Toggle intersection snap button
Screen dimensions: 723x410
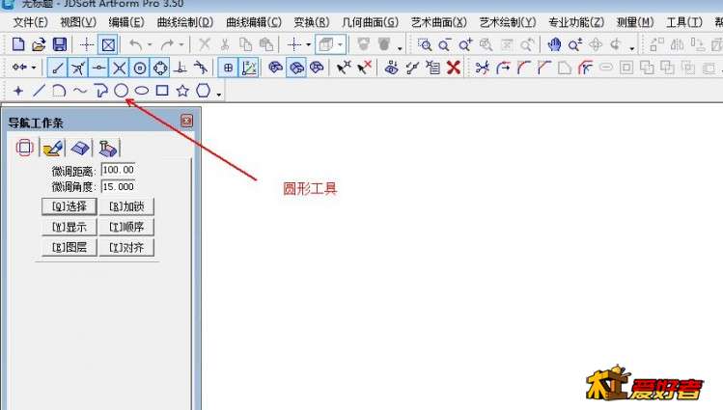(x=119, y=68)
